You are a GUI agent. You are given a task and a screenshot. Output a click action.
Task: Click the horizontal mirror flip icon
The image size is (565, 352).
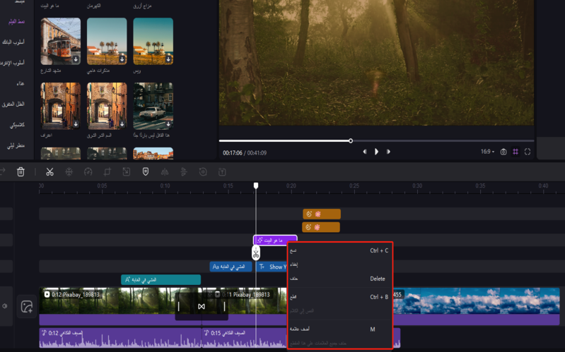(x=165, y=172)
